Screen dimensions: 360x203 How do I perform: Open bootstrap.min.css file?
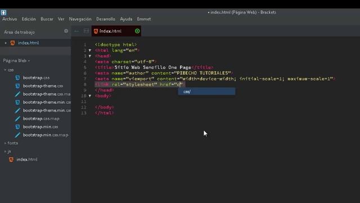click(x=40, y=127)
